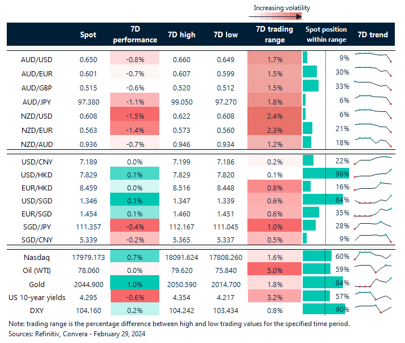Click the AUD/USD 7D trend sparkline

[373, 58]
